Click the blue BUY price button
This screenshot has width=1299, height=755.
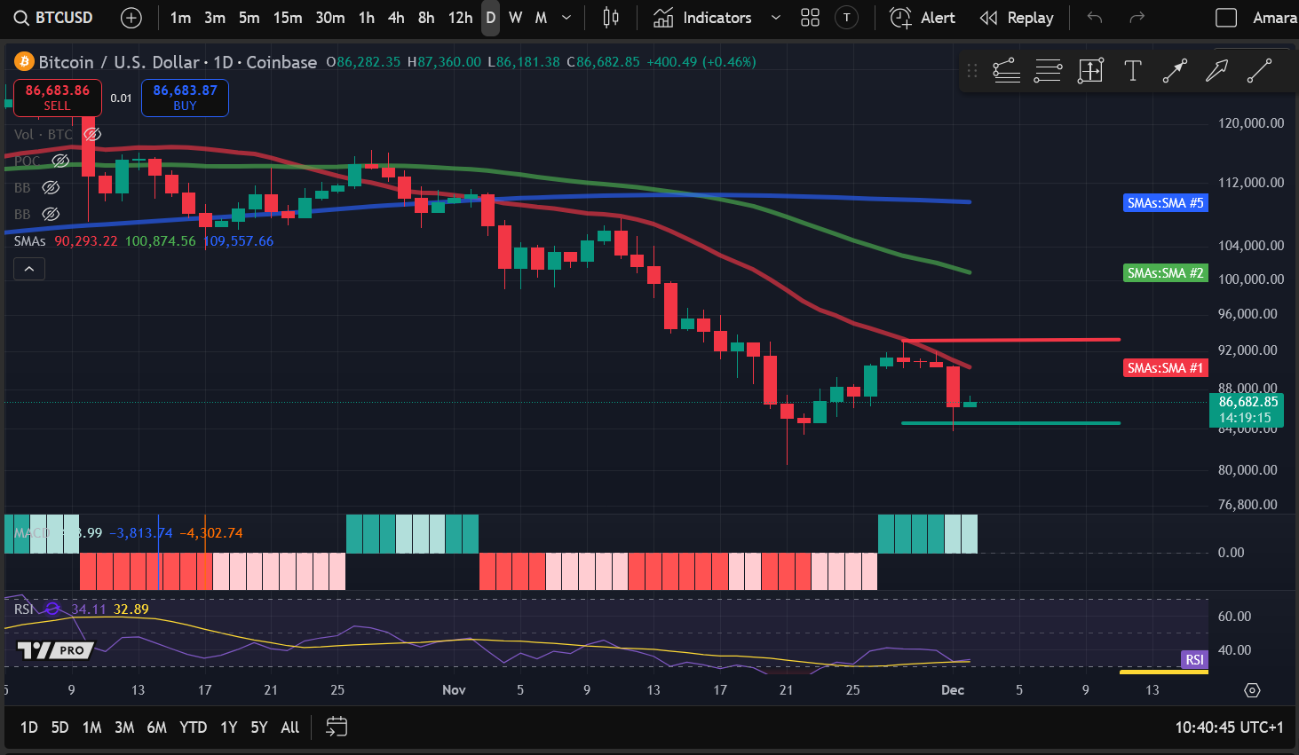(x=185, y=98)
